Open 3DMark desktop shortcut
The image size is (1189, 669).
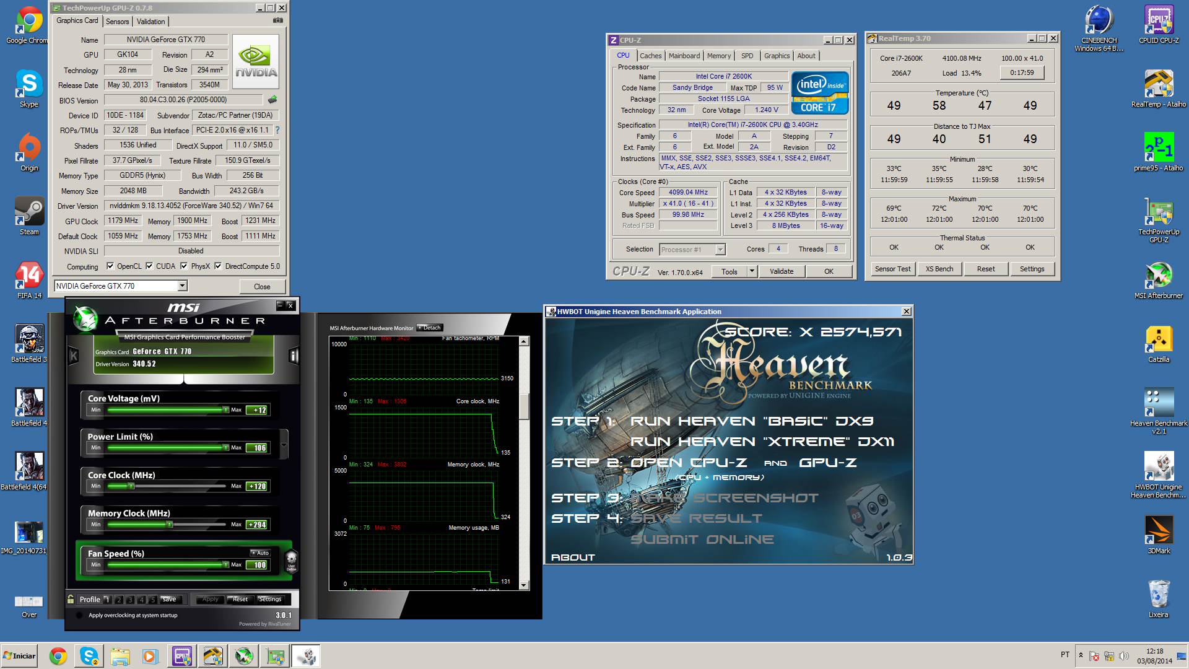tap(1159, 536)
